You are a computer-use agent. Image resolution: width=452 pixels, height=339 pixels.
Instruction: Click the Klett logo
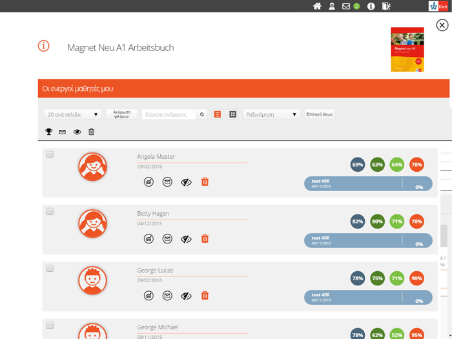coord(438,6)
